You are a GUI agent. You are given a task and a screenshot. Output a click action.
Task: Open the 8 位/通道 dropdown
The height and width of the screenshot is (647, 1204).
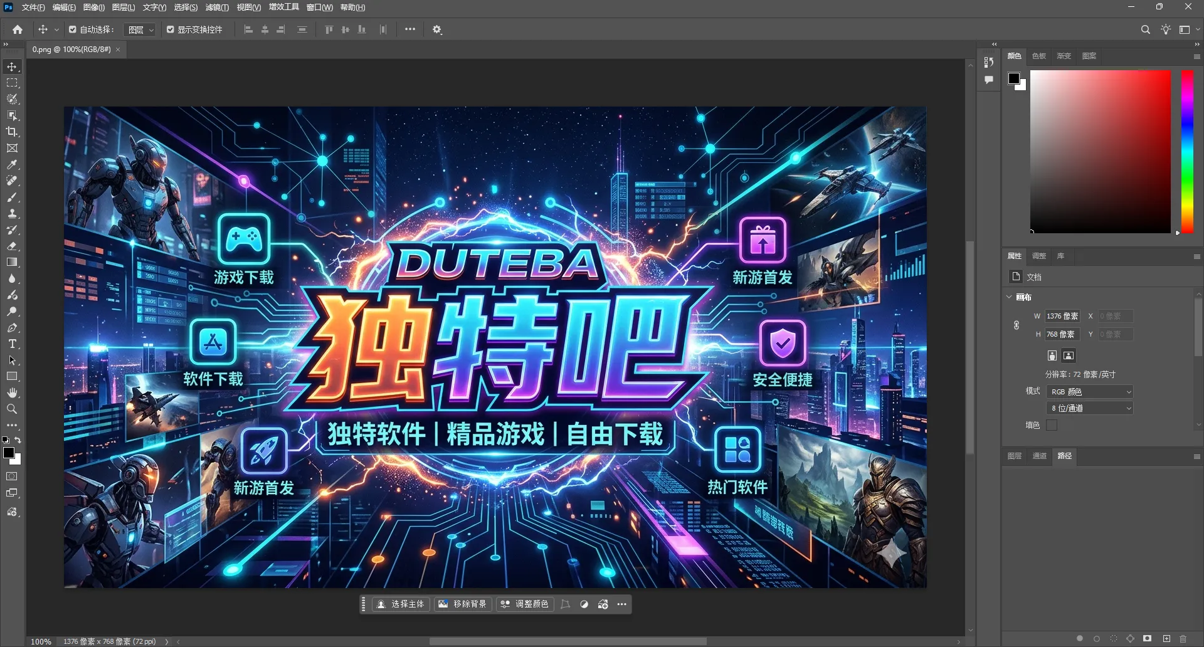(1090, 408)
